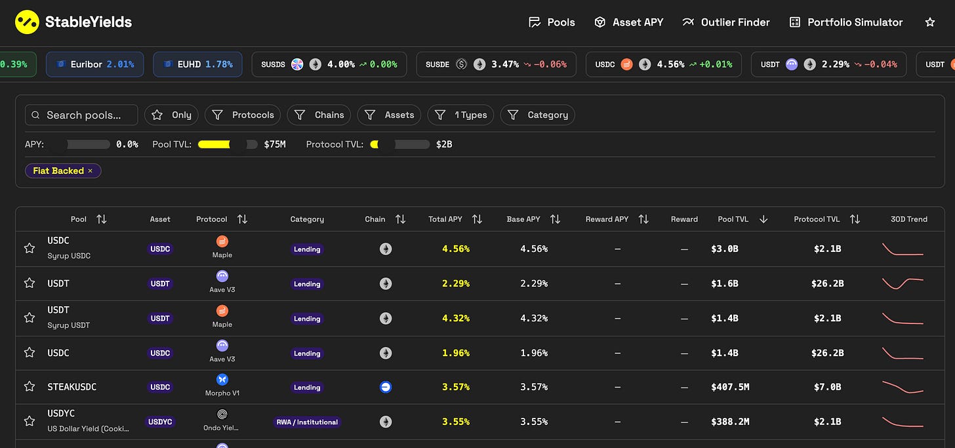Click the StableYields logo icon
This screenshot has width=955, height=448.
coord(27,22)
